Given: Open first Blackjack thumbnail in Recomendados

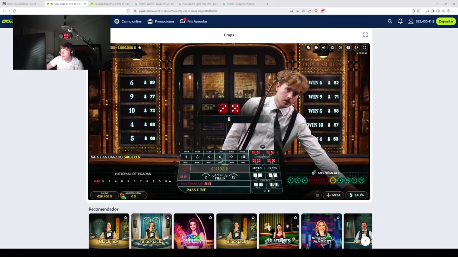Looking at the screenshot, I should (x=109, y=231).
